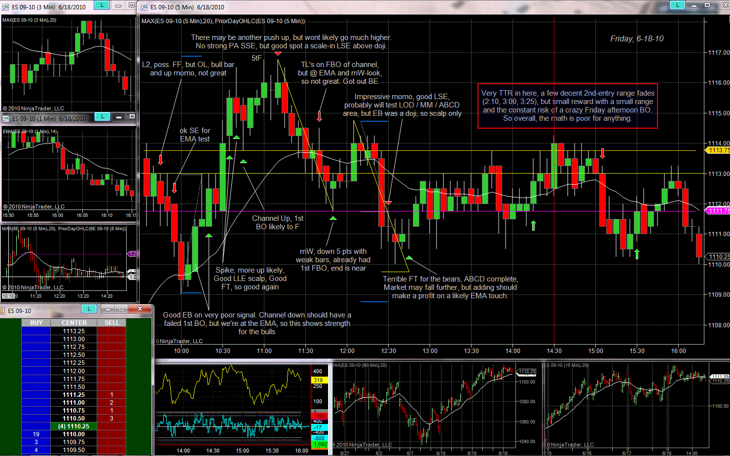This screenshot has height=456, width=730.
Task: Click the chart icon in the ES 3 Min title bar
Action: (x=5, y=7)
